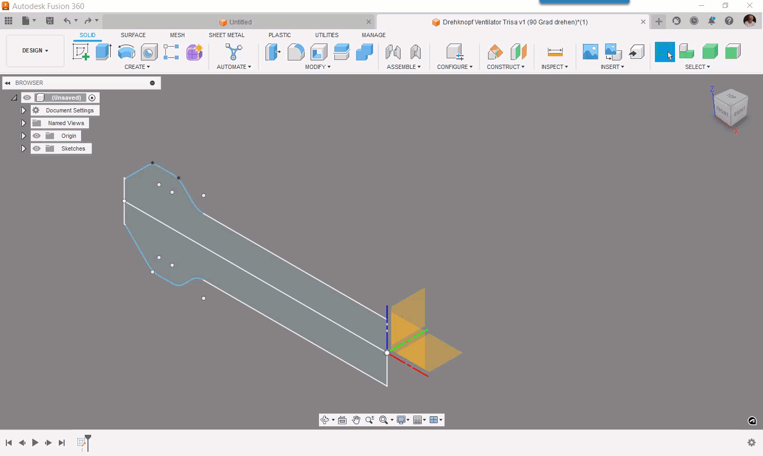The height and width of the screenshot is (456, 763).
Task: Activate the Fillet tool
Action: pyautogui.click(x=296, y=51)
